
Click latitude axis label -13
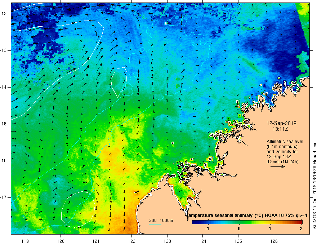click(4, 50)
